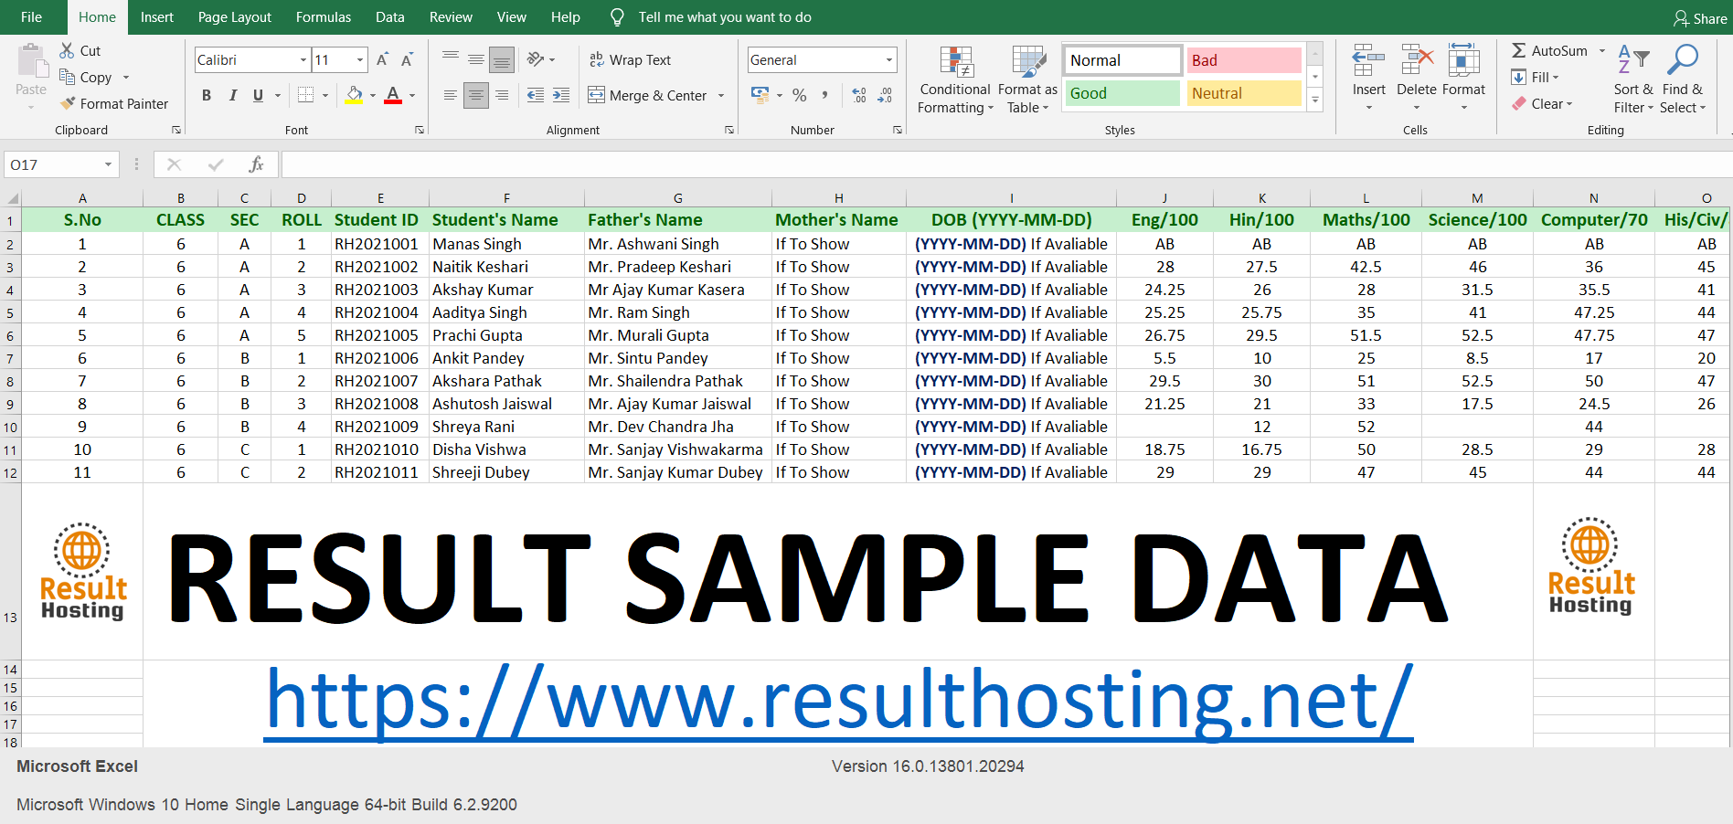Apply the red Font Color

pyautogui.click(x=393, y=95)
